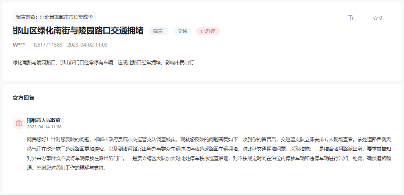
Task: Click the reply date 2023-04-14 11:08
Action: click(44, 127)
